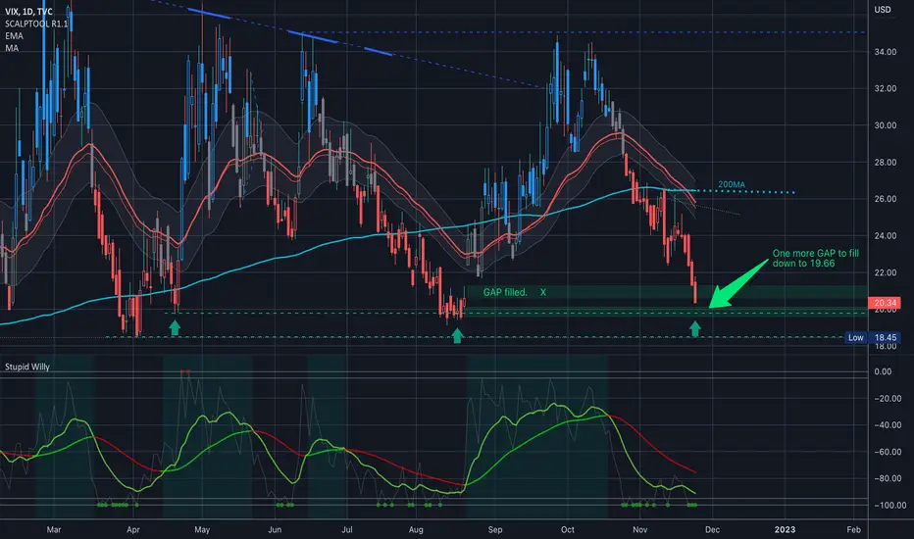Image resolution: width=914 pixels, height=539 pixels.
Task: Click the Aug label on time axis
Action: point(416,529)
